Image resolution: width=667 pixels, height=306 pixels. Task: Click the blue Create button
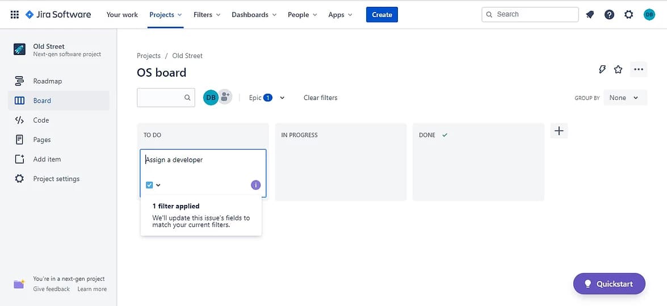[x=381, y=15]
